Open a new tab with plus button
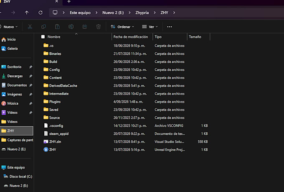 [x=69, y=2]
